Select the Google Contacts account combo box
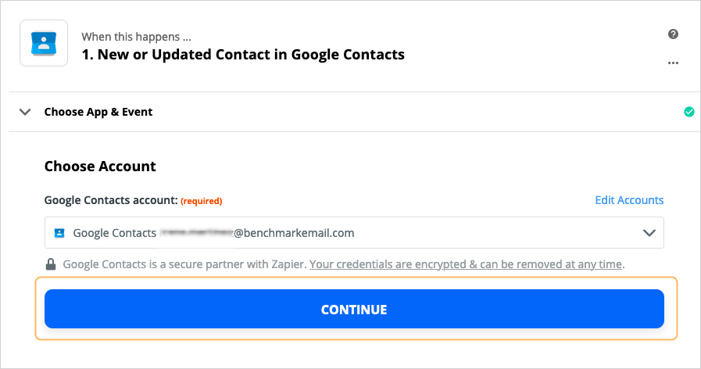 [x=354, y=233]
